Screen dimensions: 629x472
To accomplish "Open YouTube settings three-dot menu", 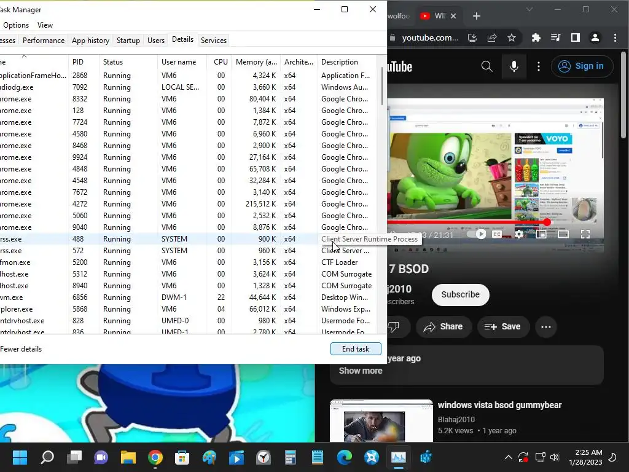I will pyautogui.click(x=539, y=66).
